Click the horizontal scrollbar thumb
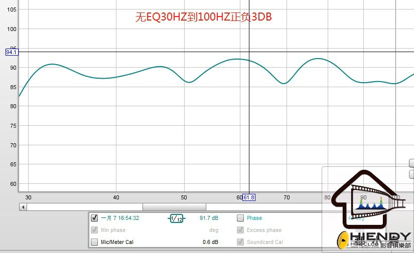 coord(174,207)
